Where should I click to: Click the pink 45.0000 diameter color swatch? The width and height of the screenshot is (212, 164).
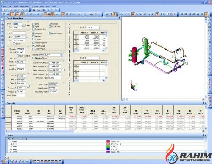108,141
